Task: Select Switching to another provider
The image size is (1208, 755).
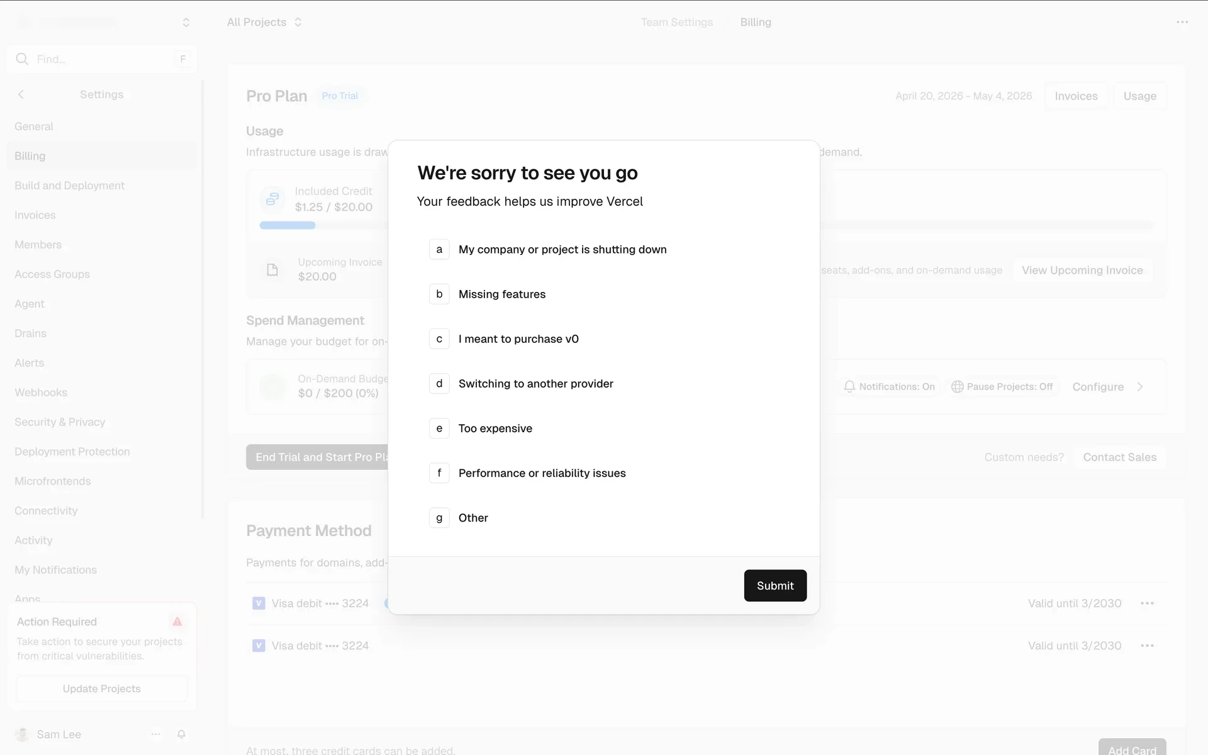Action: (x=603, y=384)
